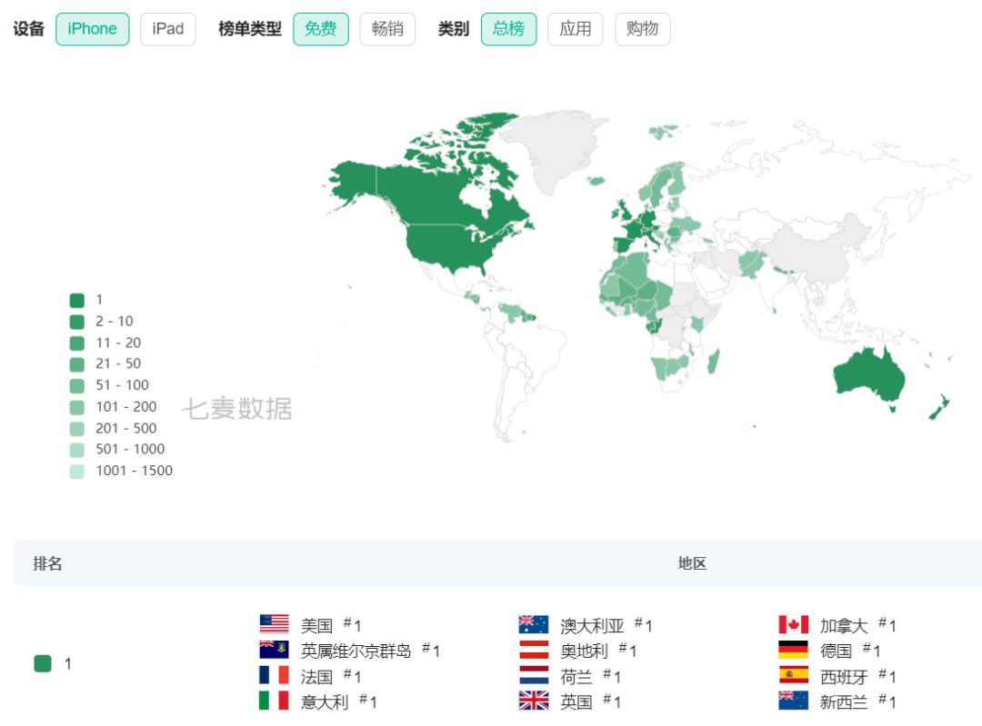The image size is (982, 726).
Task: Switch the device filter to iPad
Action: pyautogui.click(x=167, y=28)
